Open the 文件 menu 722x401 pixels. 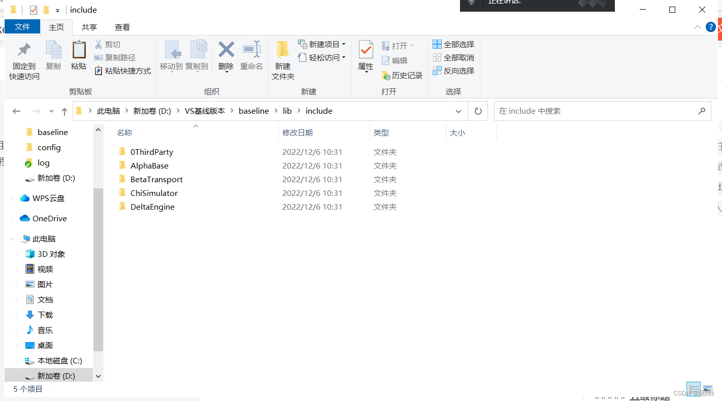[22, 27]
